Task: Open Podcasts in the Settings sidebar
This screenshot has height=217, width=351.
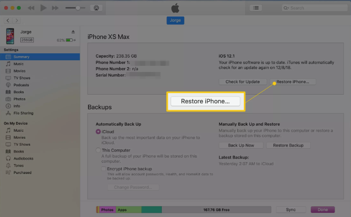Action: coord(21,85)
